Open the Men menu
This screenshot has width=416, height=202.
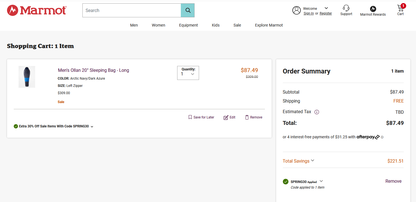click(x=134, y=25)
